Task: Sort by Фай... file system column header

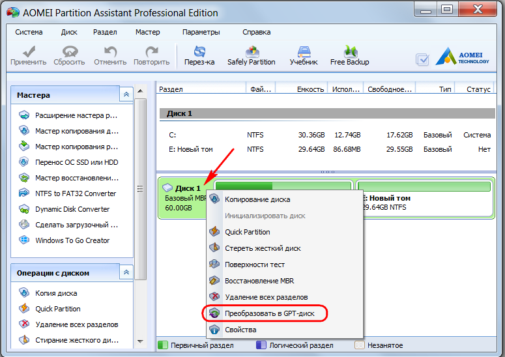Action: 261,89
